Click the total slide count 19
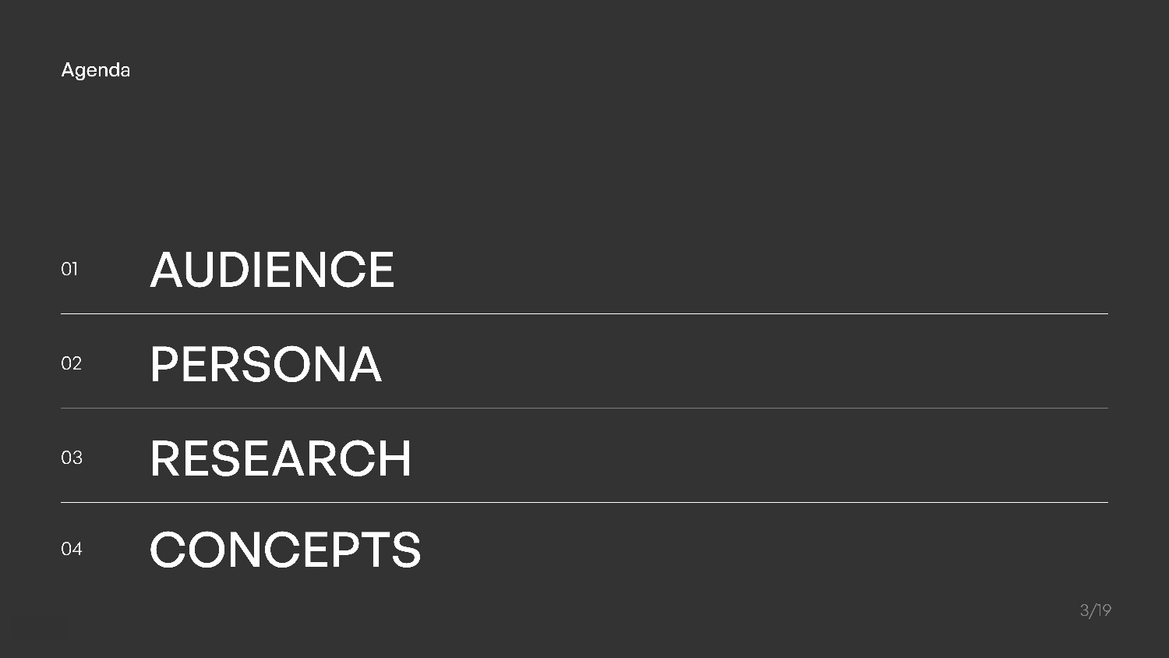 pyautogui.click(x=1104, y=610)
